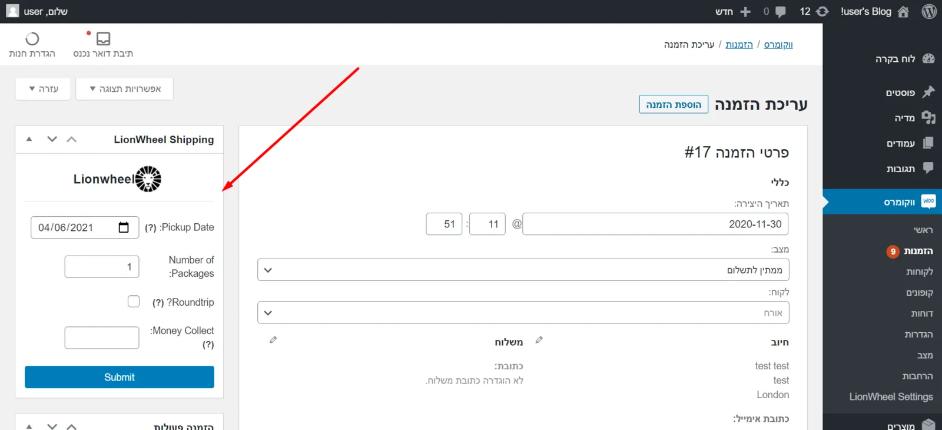Open calendar picker icon in Pickup Date
The height and width of the screenshot is (430, 942).
pyautogui.click(x=124, y=227)
